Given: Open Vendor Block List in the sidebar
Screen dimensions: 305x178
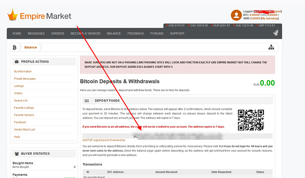Looking at the screenshot, I should click(x=24, y=130).
